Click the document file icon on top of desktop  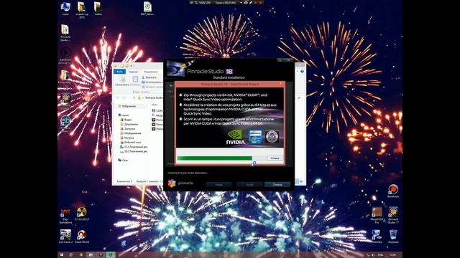[x=147, y=9]
